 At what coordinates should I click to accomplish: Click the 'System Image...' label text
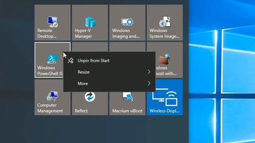(x=165, y=36)
